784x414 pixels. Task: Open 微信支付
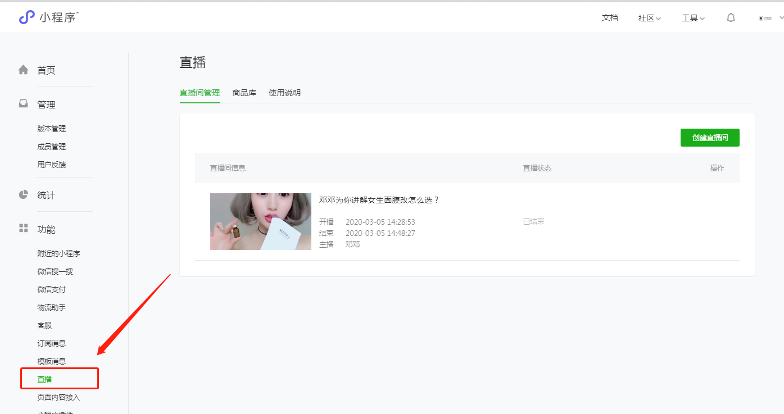[x=52, y=289]
